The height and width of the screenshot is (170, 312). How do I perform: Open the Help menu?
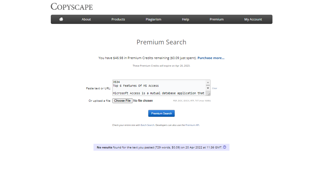[x=186, y=19]
